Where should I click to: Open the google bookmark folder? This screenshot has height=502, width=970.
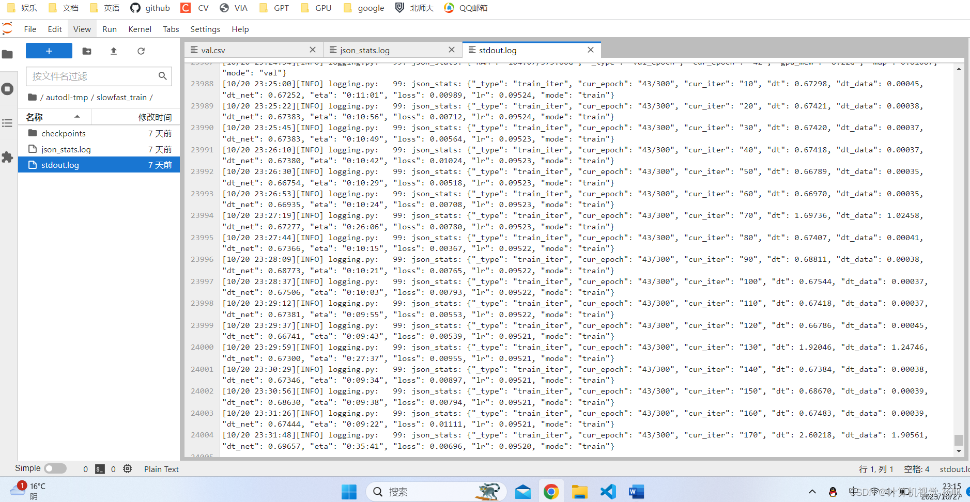tap(364, 8)
